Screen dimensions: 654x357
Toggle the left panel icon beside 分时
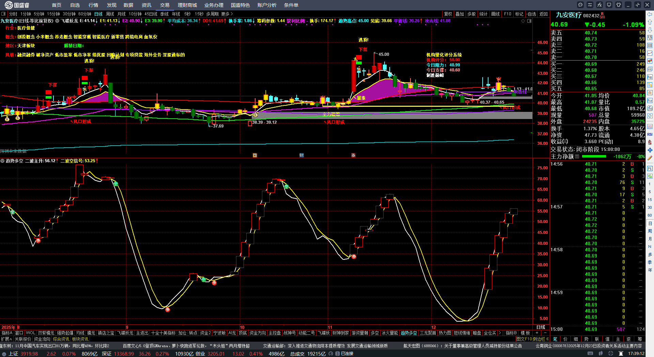[x=3, y=14]
